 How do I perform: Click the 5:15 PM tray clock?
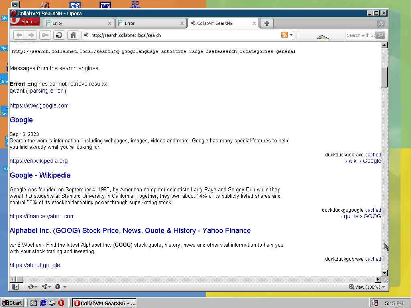[x=394, y=303]
